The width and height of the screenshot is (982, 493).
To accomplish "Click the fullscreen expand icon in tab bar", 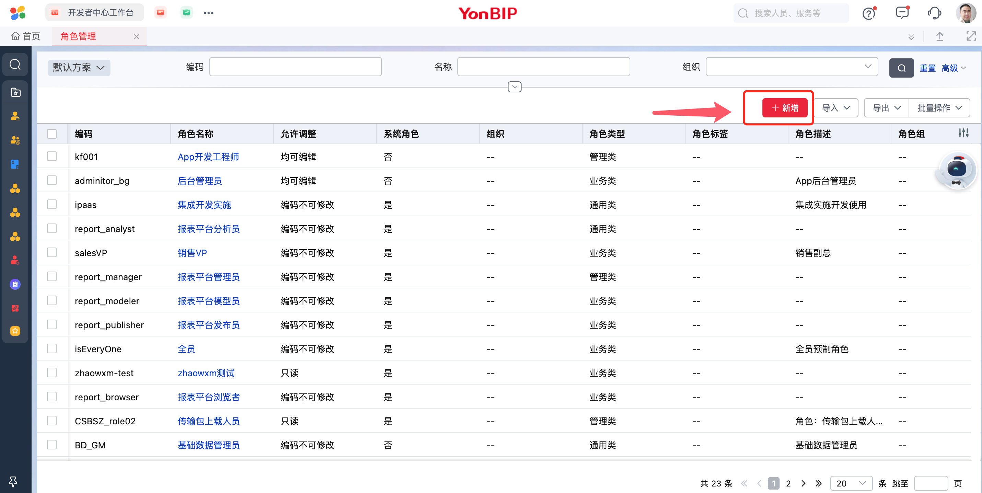I will point(971,36).
